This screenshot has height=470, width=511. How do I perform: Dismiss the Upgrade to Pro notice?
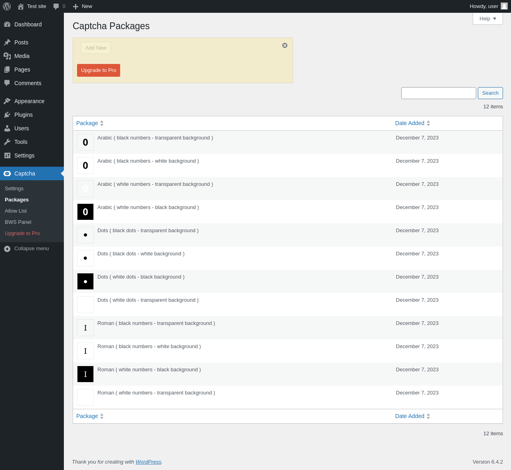(x=285, y=45)
